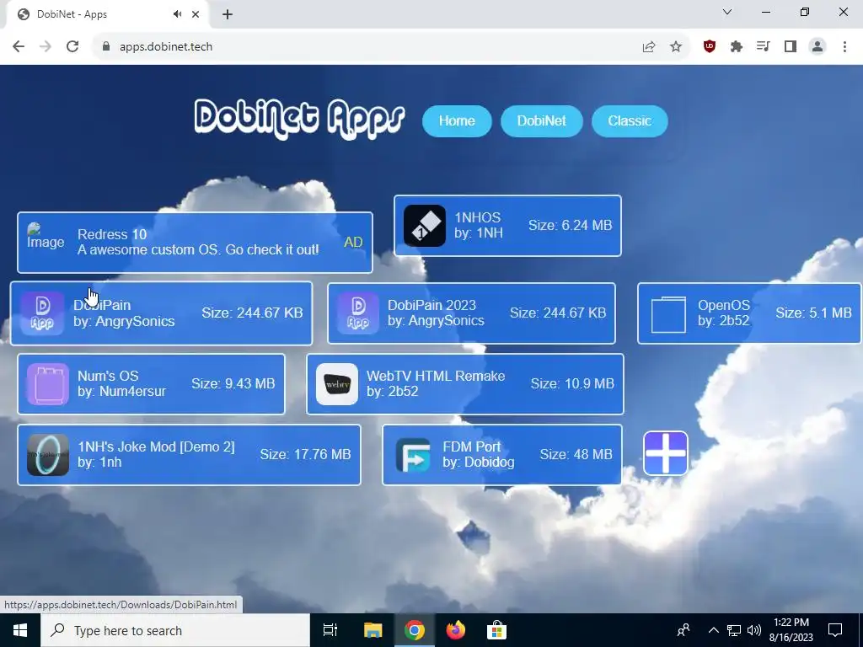The height and width of the screenshot is (647, 863).
Task: Click 'Size: 5.1 MB' on OpenOS
Action: (813, 313)
